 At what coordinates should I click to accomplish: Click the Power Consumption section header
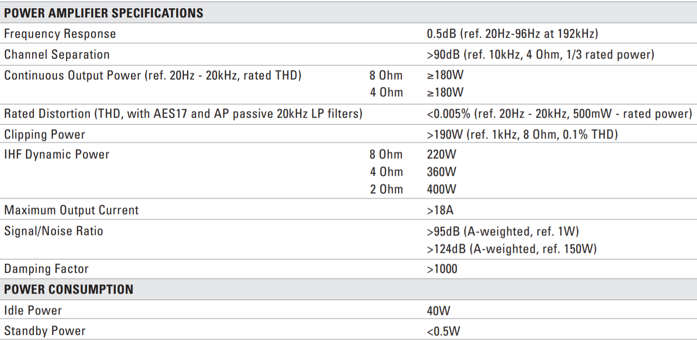coord(68,290)
